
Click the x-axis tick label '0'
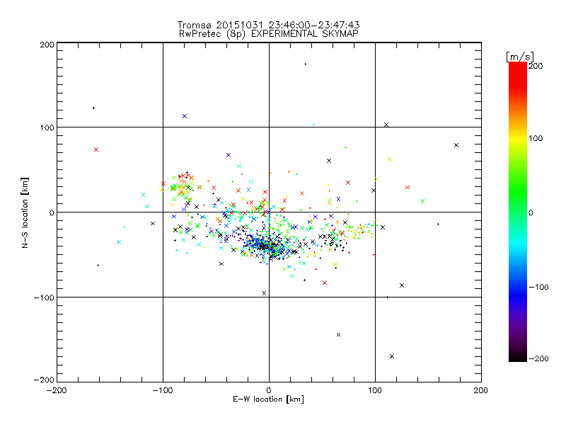tap(269, 391)
